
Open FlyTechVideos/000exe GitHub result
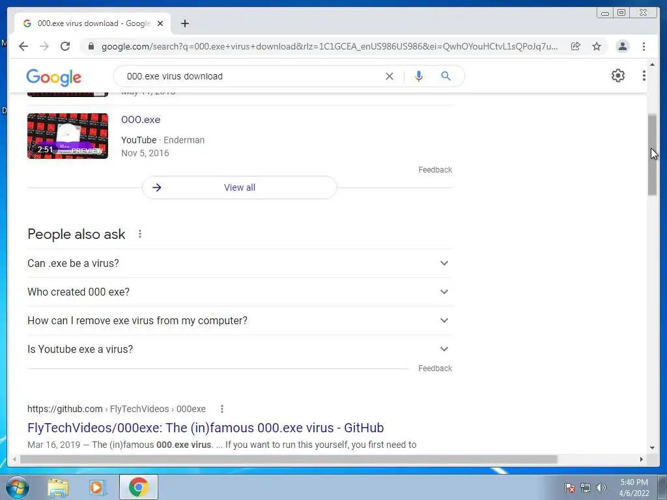205,428
